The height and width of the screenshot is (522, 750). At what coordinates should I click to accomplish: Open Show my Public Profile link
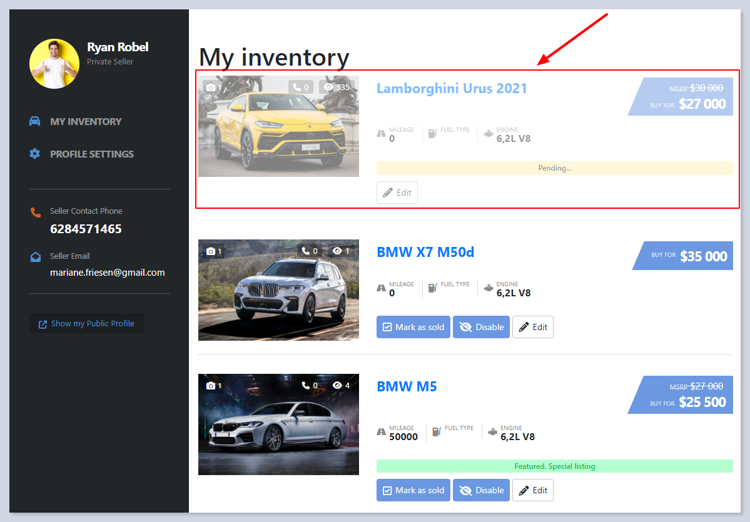pyautogui.click(x=86, y=323)
